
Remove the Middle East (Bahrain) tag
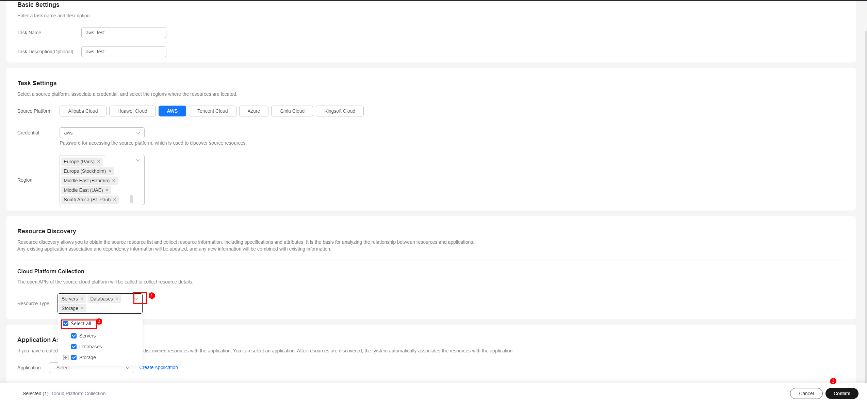114,181
